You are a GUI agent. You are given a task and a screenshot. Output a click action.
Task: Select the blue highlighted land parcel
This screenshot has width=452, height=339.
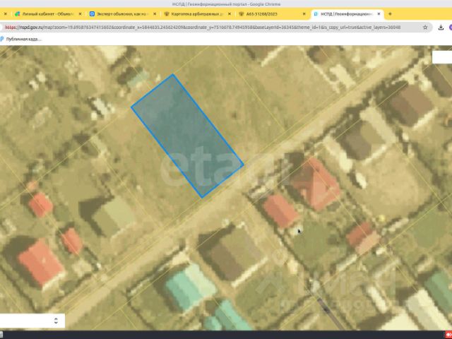[187, 136]
